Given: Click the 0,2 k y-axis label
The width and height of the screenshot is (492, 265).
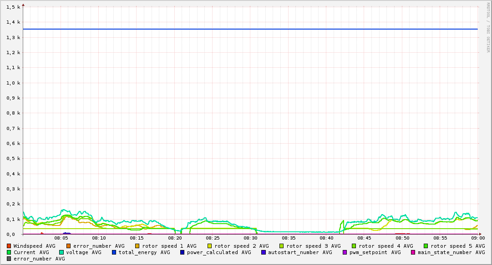Looking at the screenshot, I should point(13,204).
